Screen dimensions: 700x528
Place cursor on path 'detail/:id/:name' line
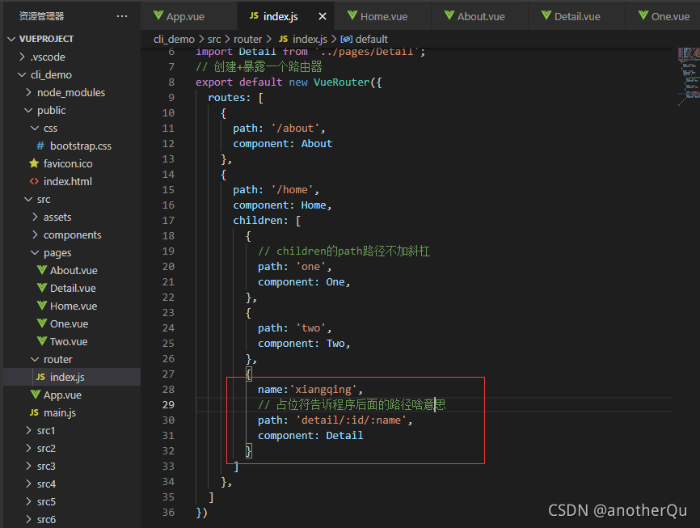[335, 420]
